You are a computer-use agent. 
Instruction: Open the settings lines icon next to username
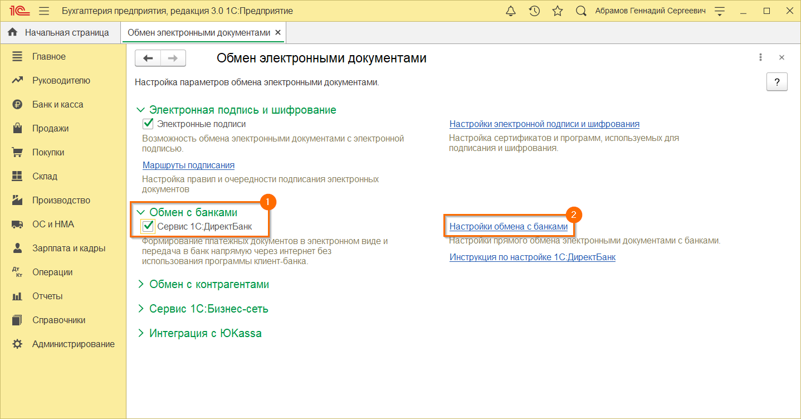720,11
